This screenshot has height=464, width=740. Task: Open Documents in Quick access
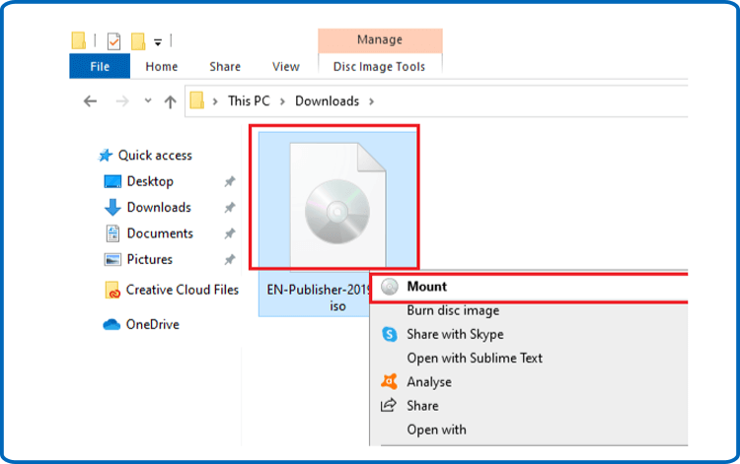160,233
